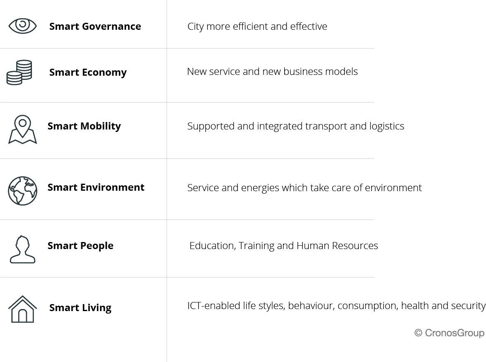Click 'Education, Training and Human Resources'
Viewport: 486px width, 362px height.
pyautogui.click(x=283, y=246)
